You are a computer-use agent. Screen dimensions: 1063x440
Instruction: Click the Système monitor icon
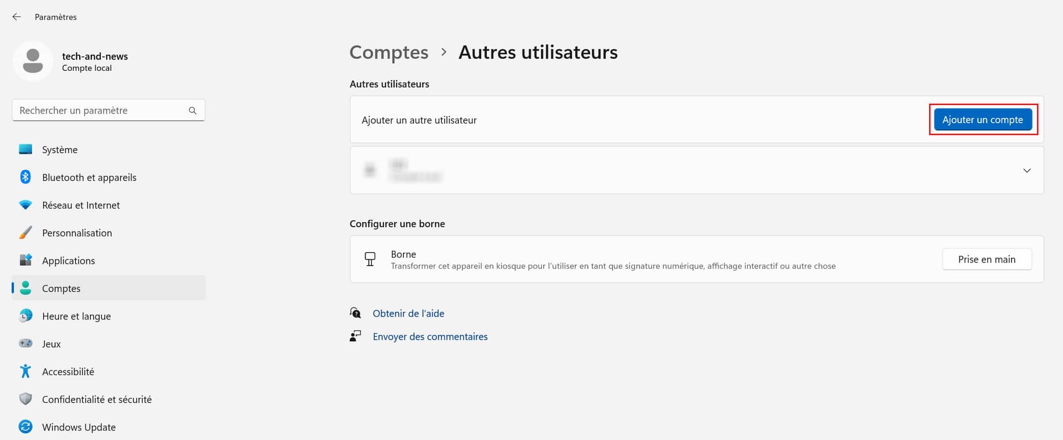[25, 149]
